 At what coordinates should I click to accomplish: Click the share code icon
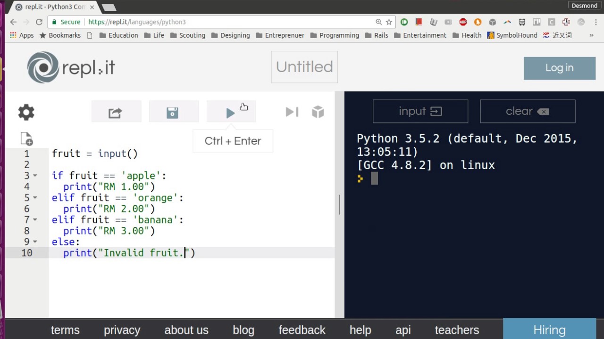[116, 113]
